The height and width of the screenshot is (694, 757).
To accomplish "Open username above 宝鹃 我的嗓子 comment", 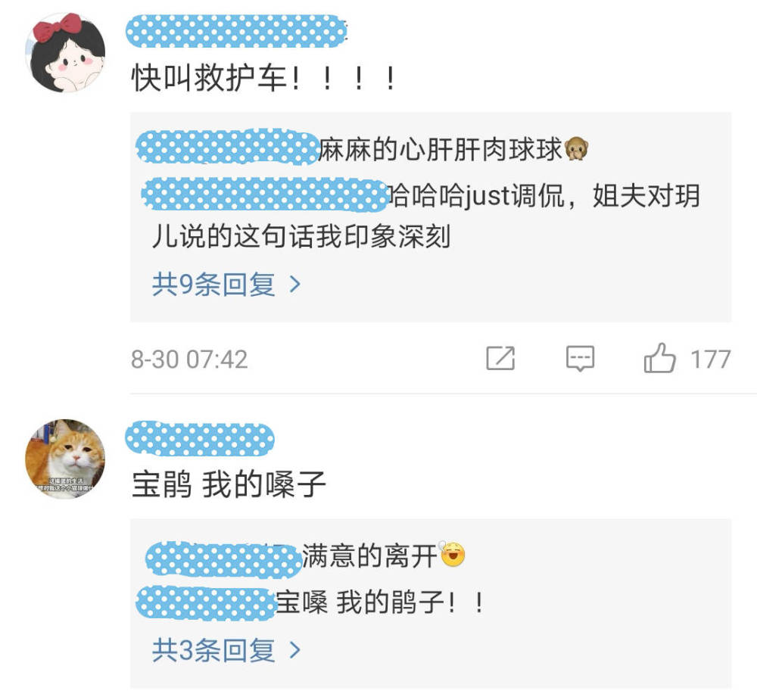I will pyautogui.click(x=199, y=439).
